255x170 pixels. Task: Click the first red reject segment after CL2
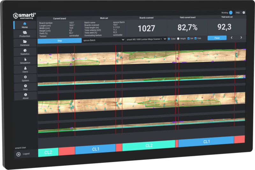tap(67, 151)
